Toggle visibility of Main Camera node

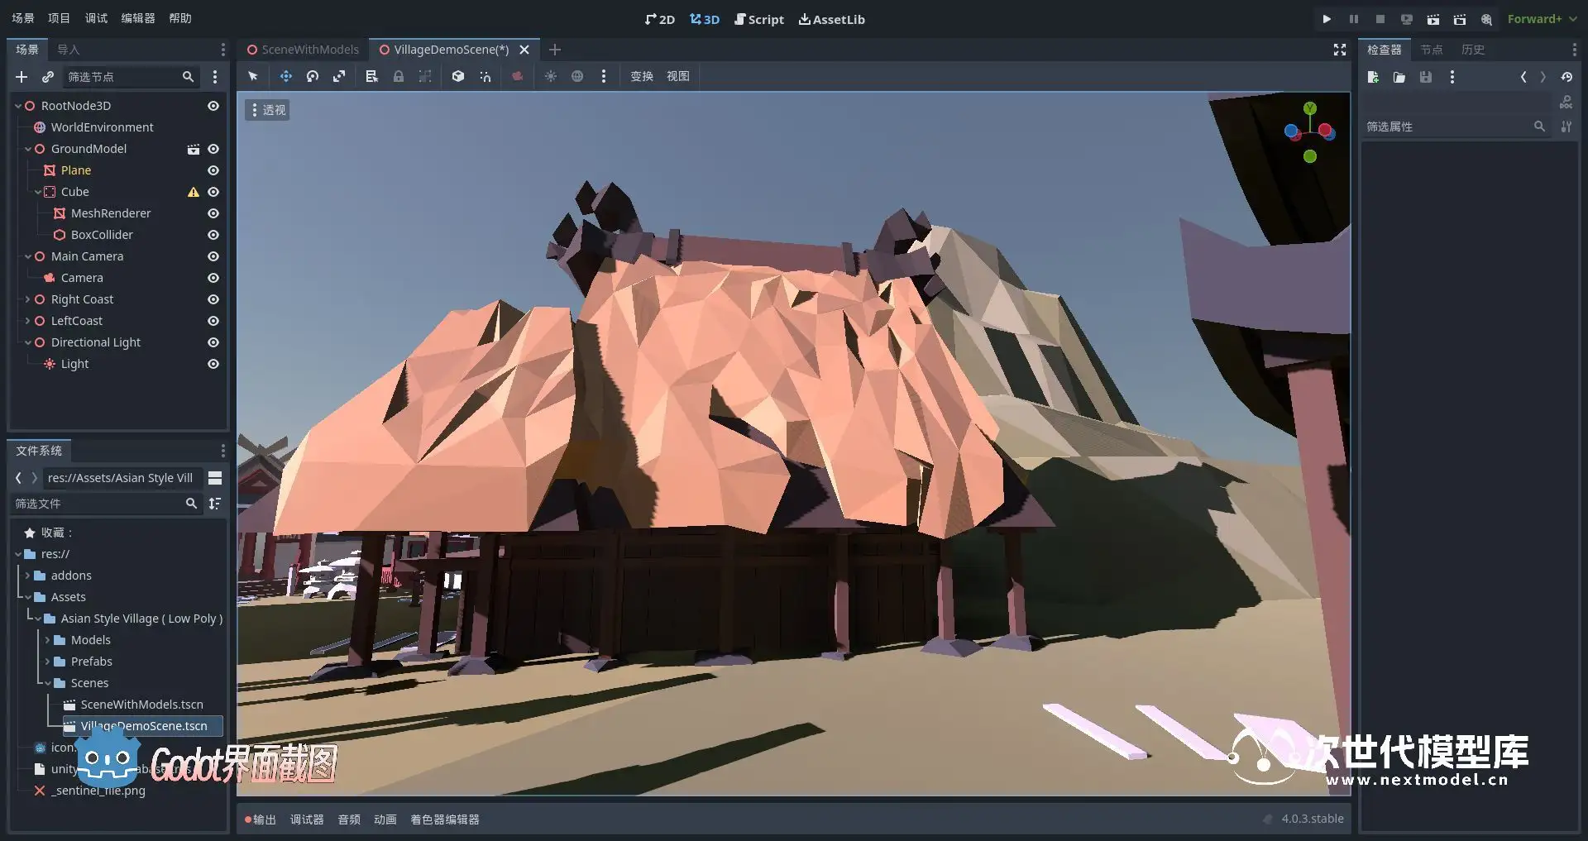(213, 256)
